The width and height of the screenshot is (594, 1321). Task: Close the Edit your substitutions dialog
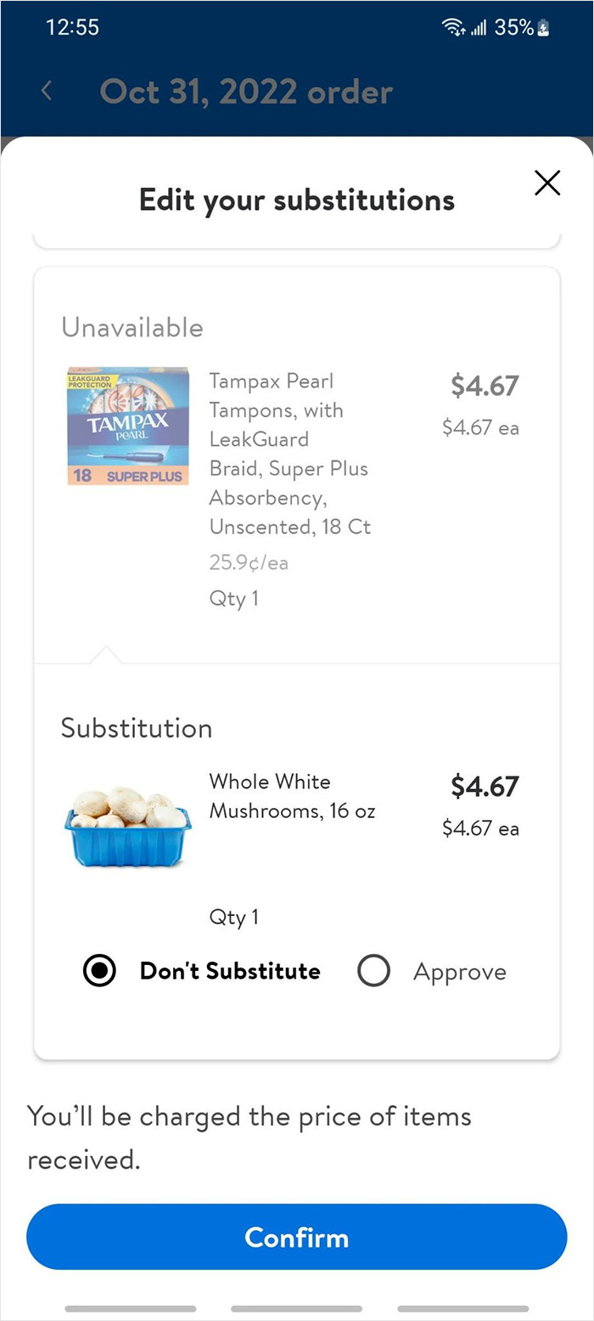tap(546, 183)
